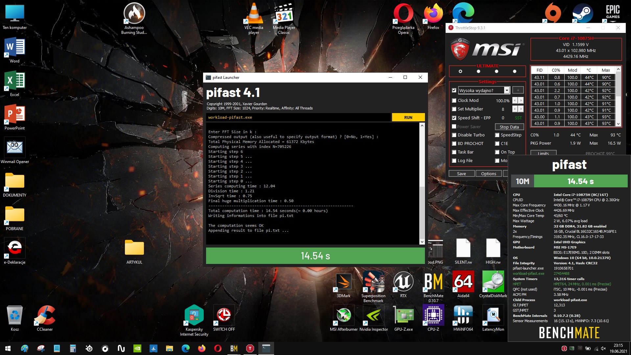Open HIGH.rw file on desktop
The height and width of the screenshot is (355, 631).
tap(493, 251)
